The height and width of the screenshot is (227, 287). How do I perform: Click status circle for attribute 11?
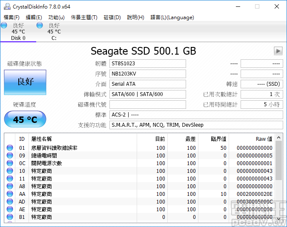click(x=10, y=179)
